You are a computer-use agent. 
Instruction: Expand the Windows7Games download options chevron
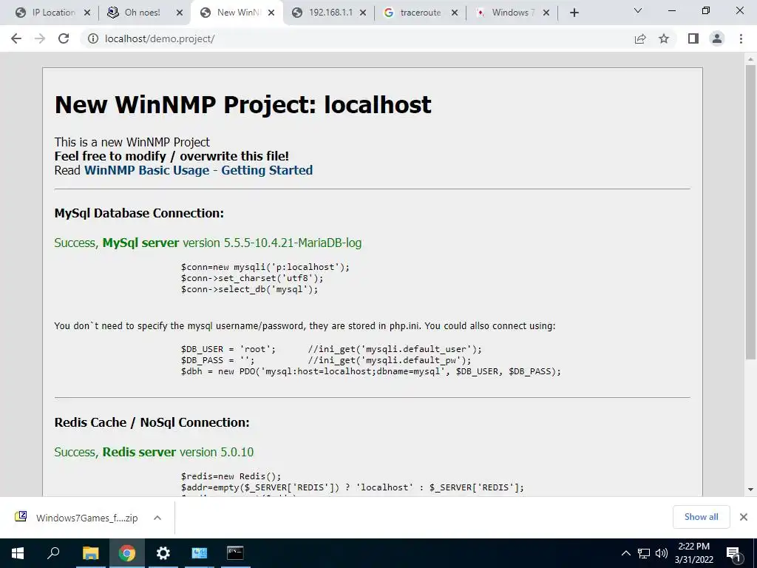pos(157,518)
